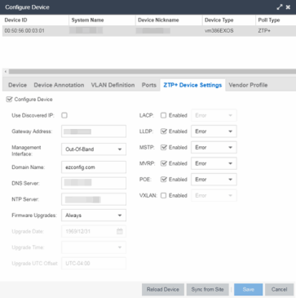
Task: Click the Device ID column header
Action: tap(35, 20)
